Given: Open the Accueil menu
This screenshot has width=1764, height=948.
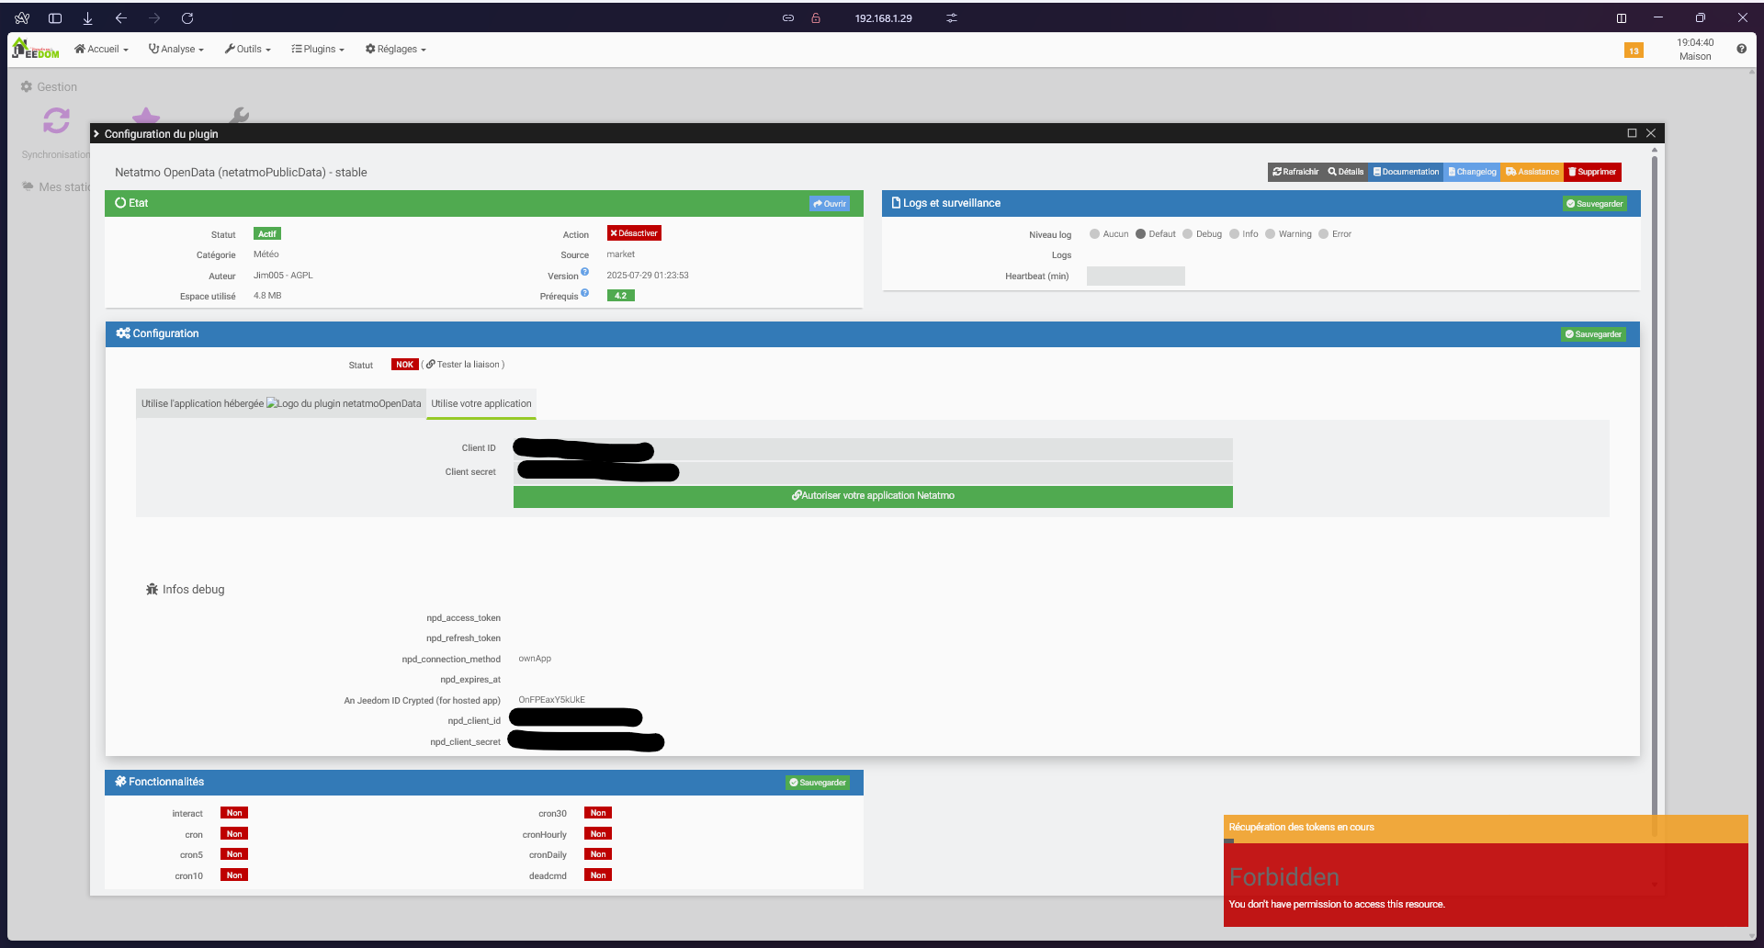Looking at the screenshot, I should click(x=101, y=50).
